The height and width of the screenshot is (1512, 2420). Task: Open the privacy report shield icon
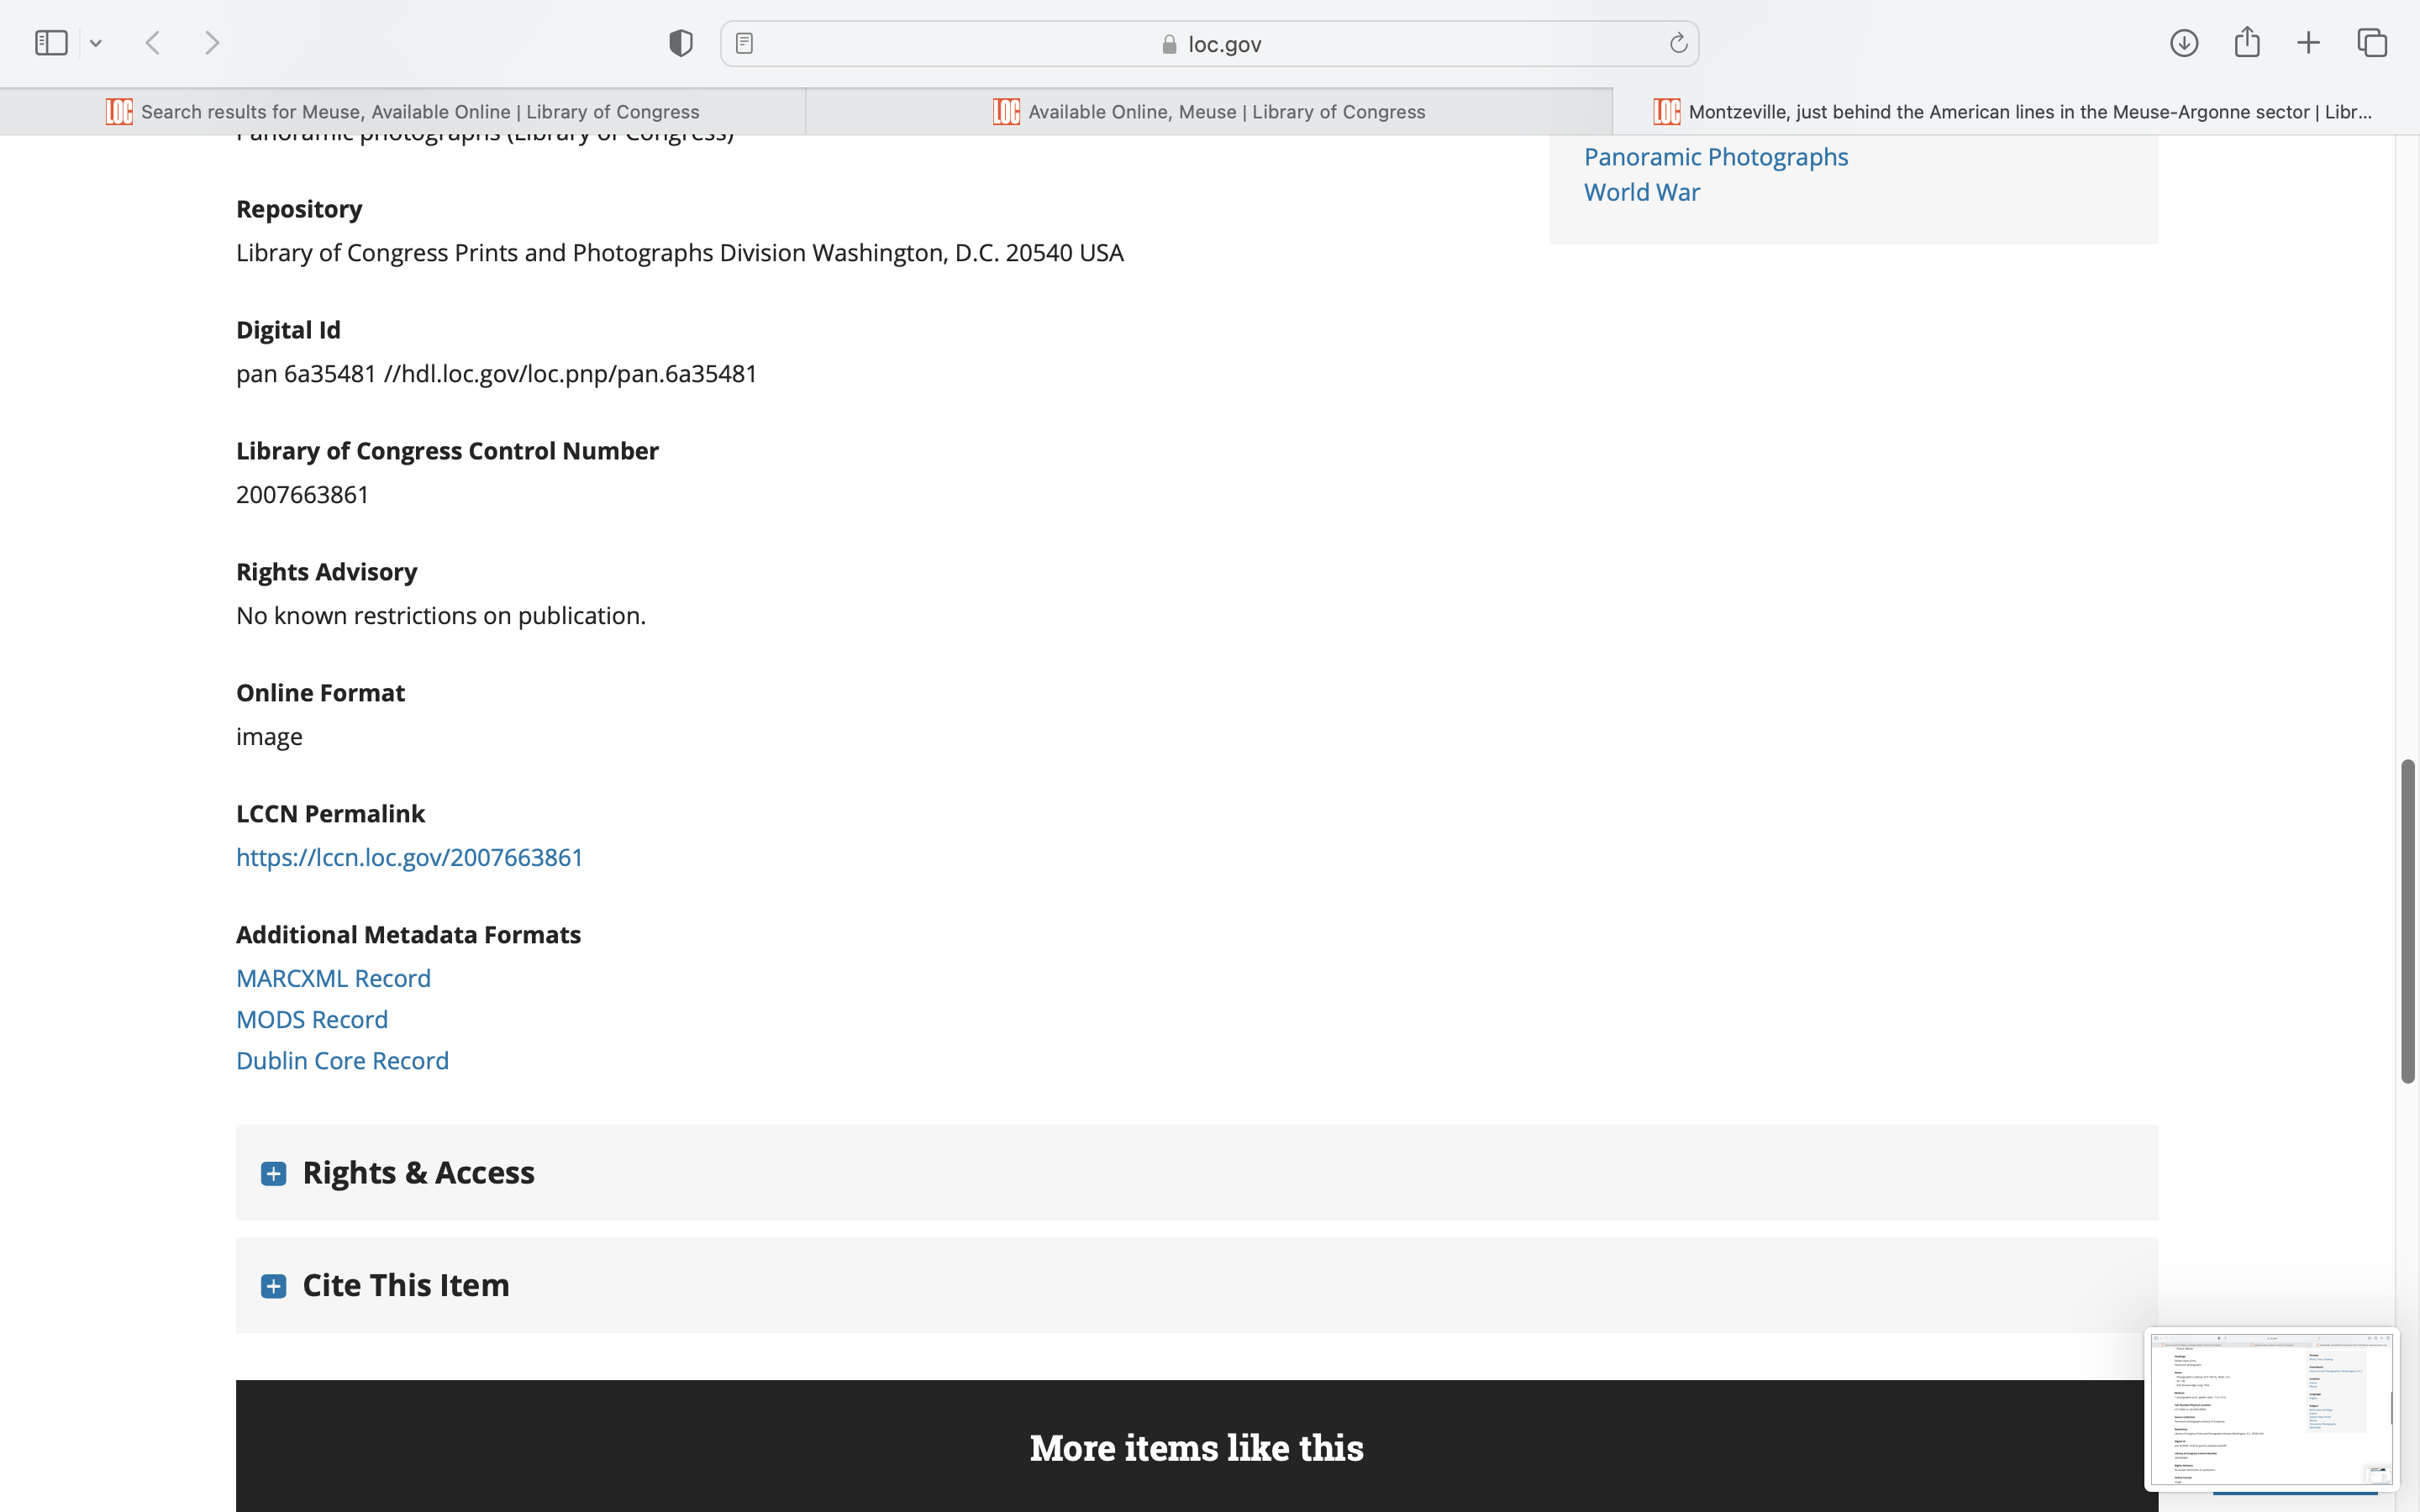[x=681, y=43]
